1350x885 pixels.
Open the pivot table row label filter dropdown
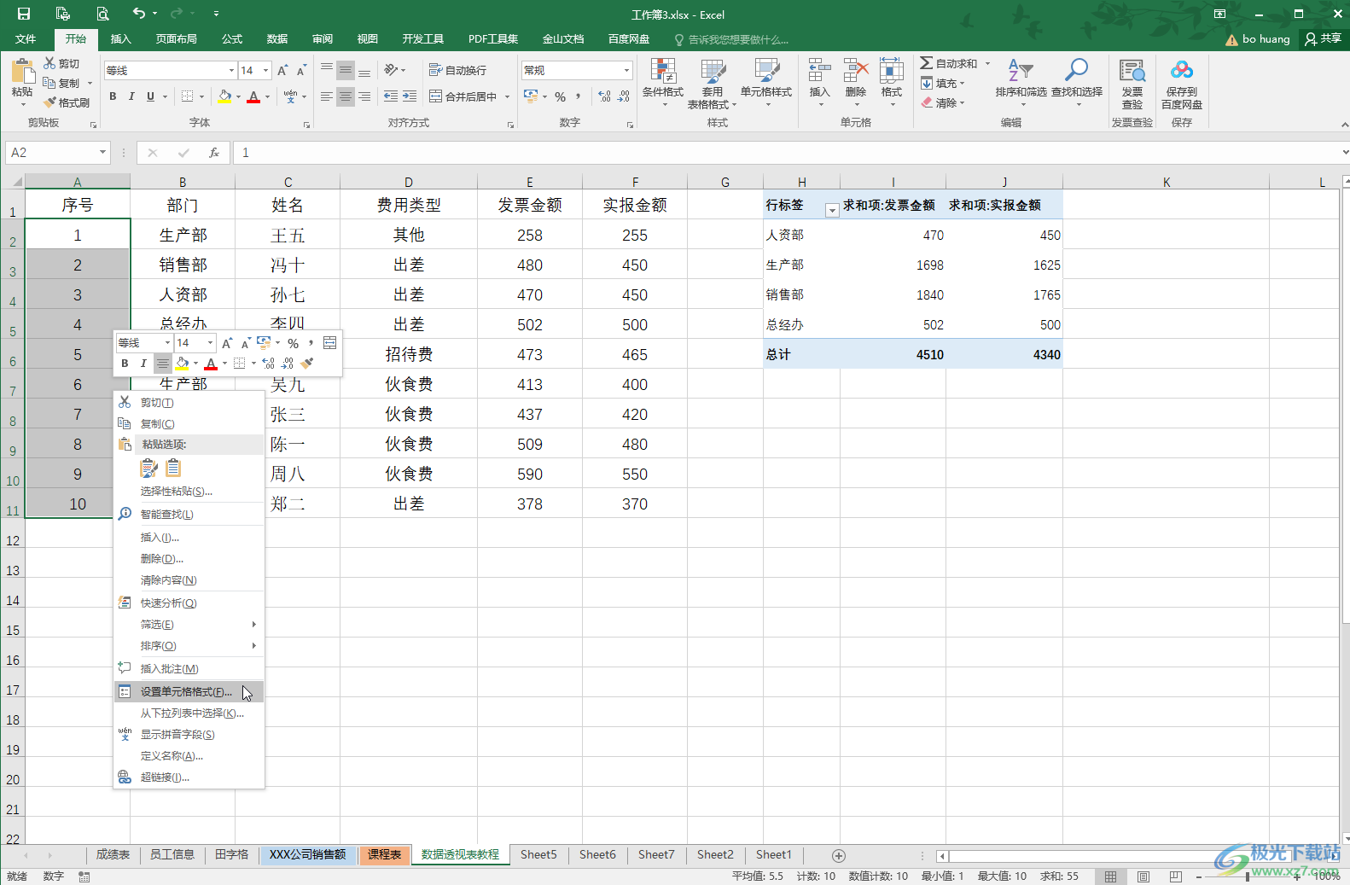(x=832, y=210)
